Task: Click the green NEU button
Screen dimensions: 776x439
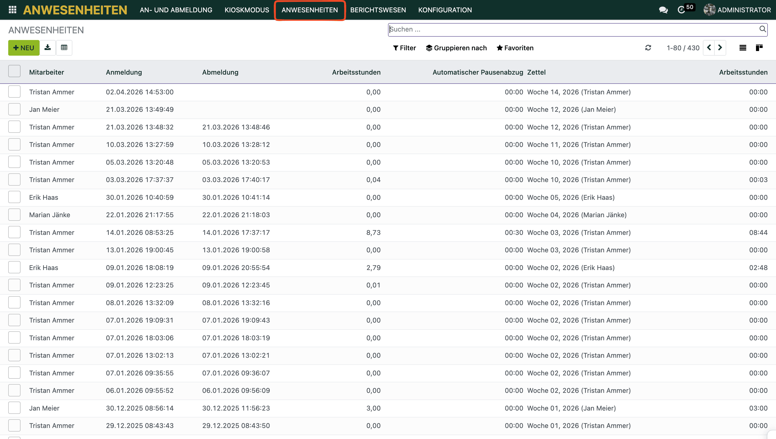Action: (24, 48)
